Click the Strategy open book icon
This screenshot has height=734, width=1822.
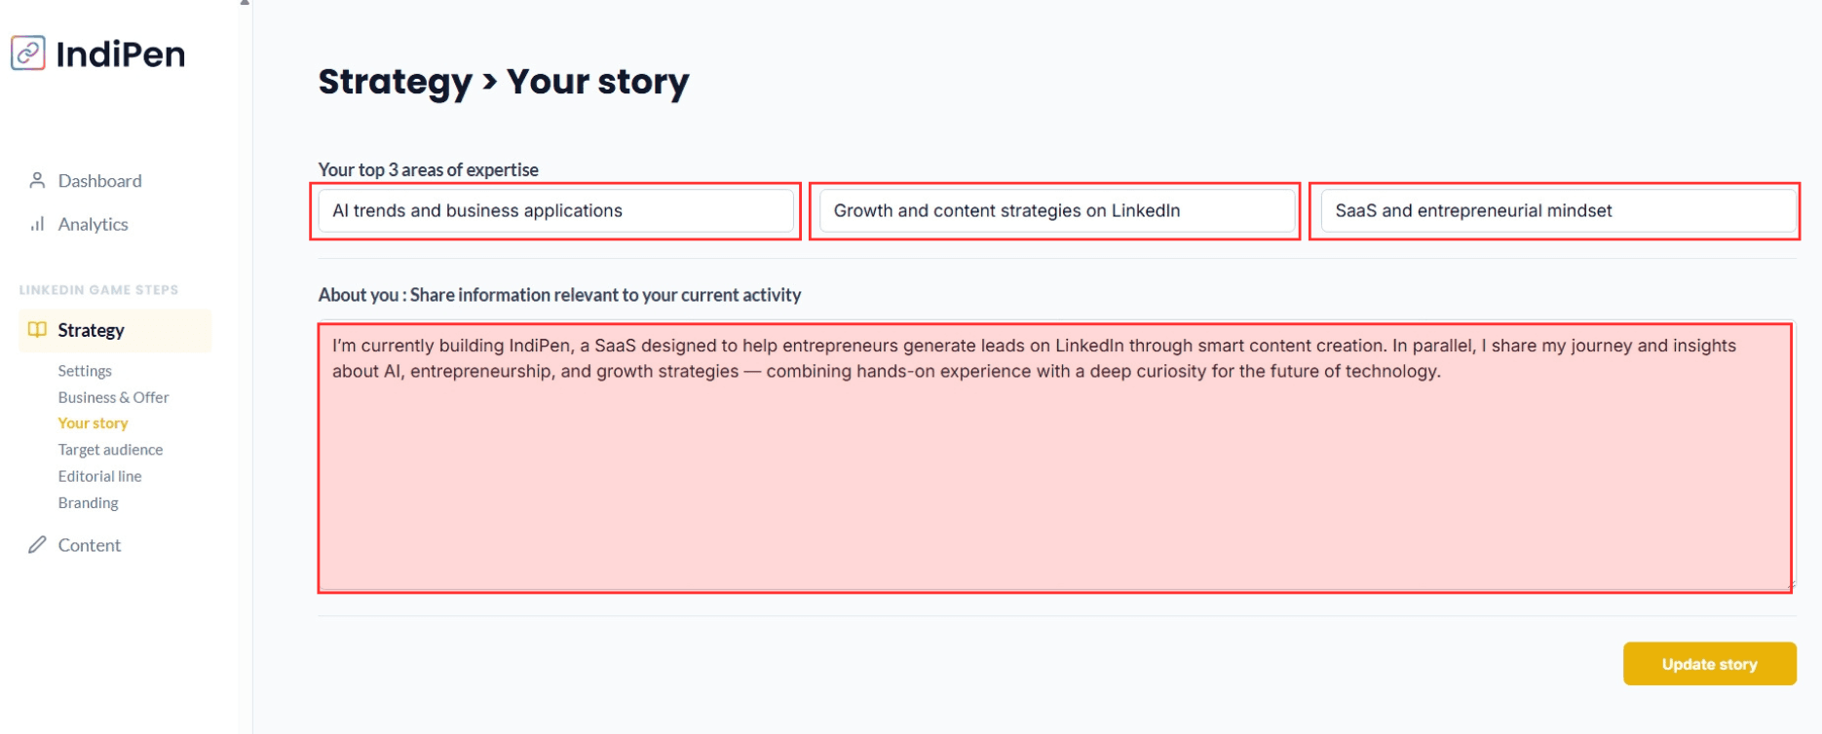point(37,330)
